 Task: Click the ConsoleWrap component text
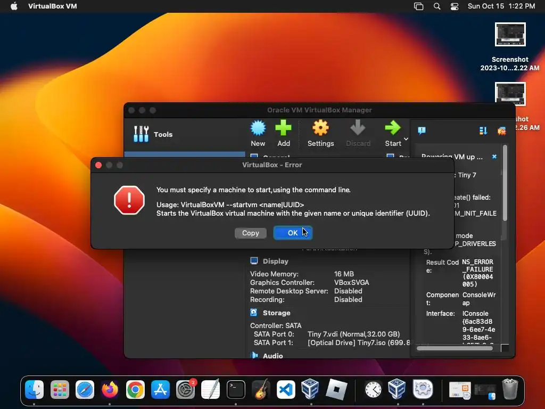coord(478,299)
